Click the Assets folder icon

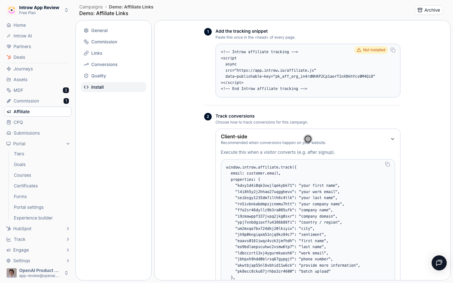(9, 80)
